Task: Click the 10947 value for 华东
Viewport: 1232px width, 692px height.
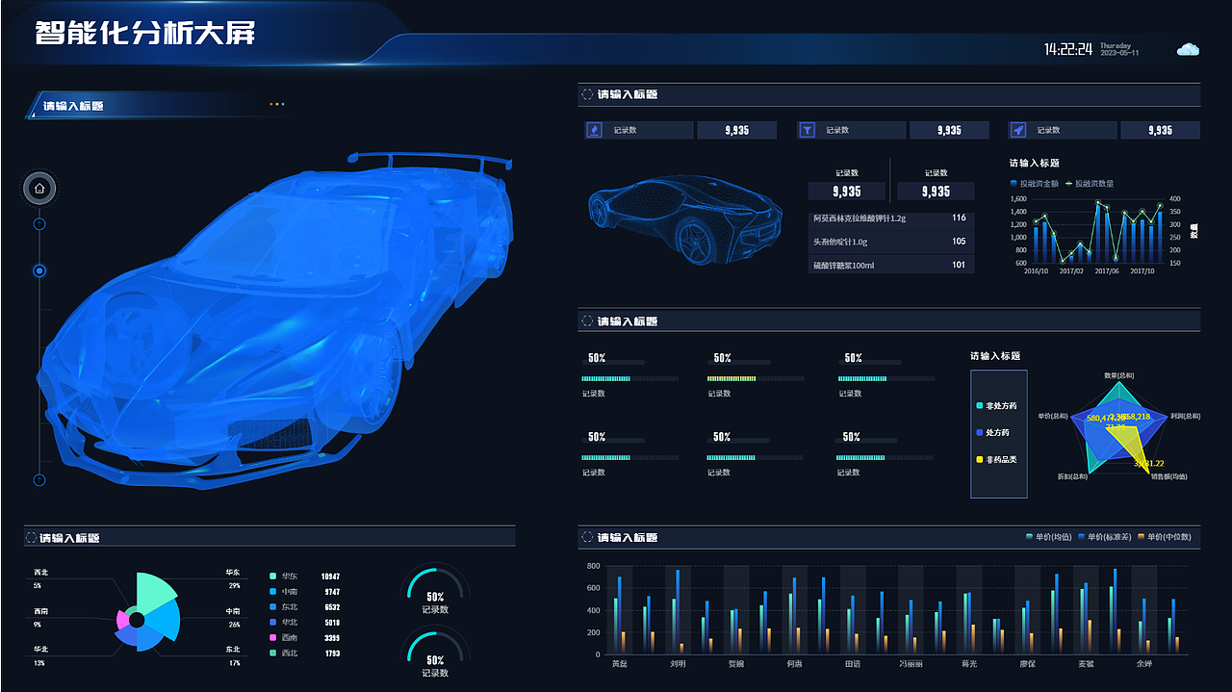Action: 330,577
